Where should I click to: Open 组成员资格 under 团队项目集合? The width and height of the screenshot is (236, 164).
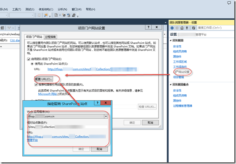180,96
